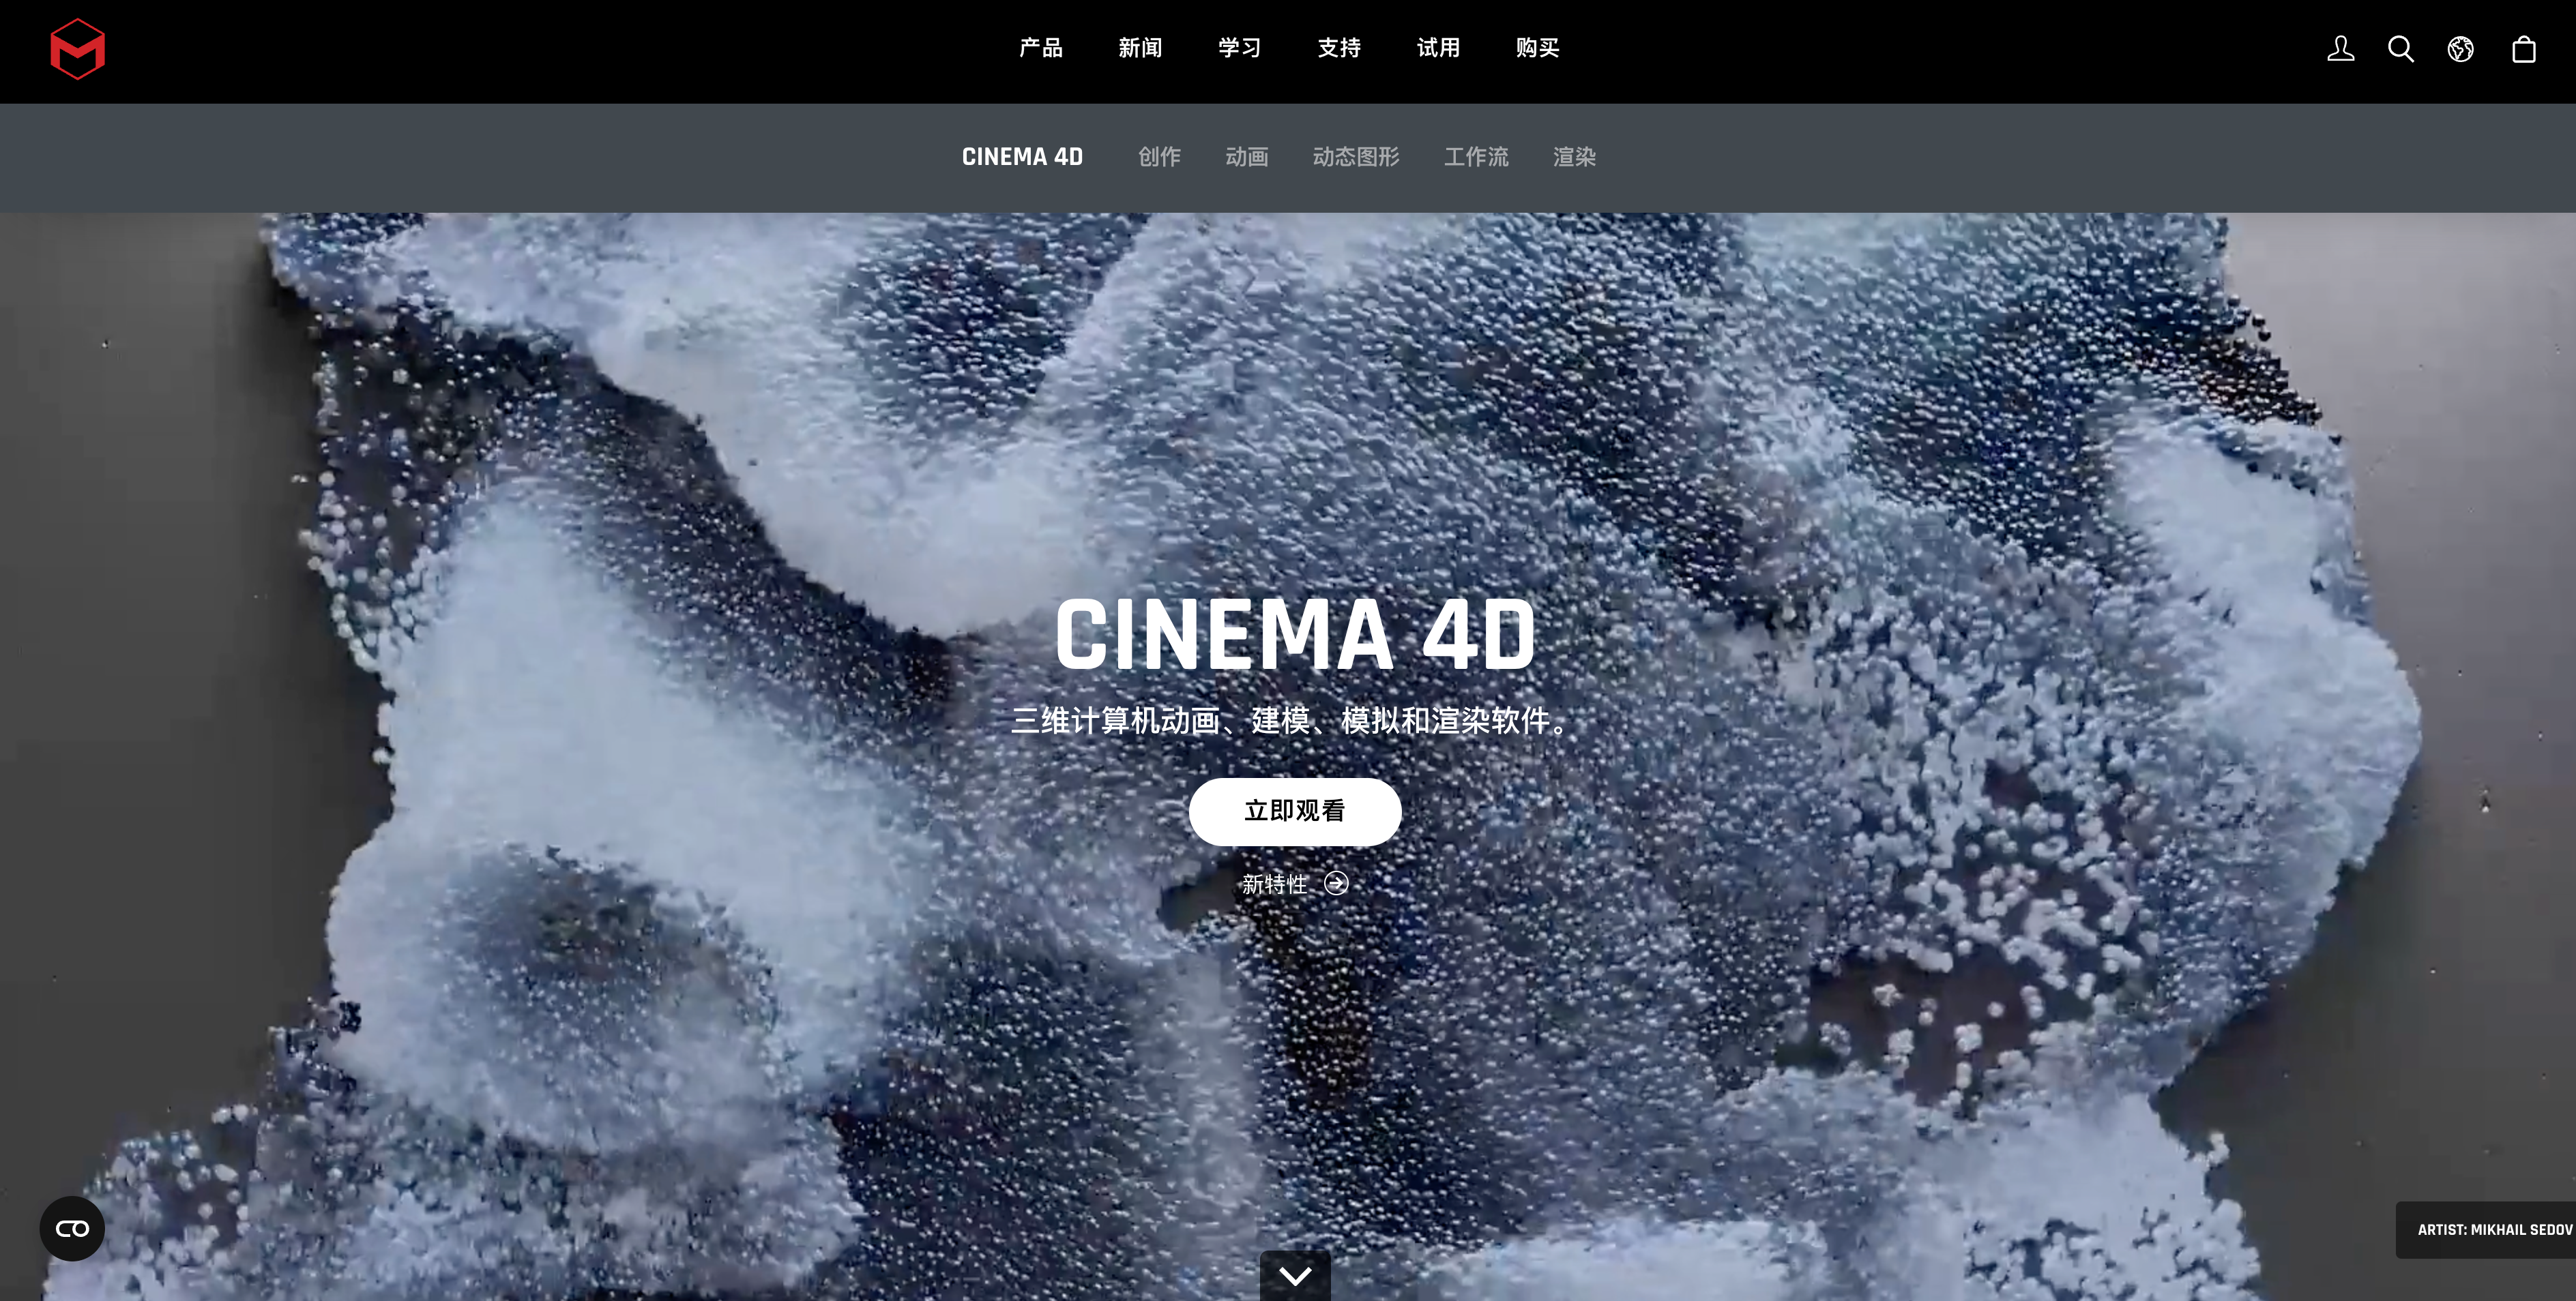Viewport: 2576px width, 1301px height.
Task: Open the 学习 menu
Action: [x=1239, y=48]
